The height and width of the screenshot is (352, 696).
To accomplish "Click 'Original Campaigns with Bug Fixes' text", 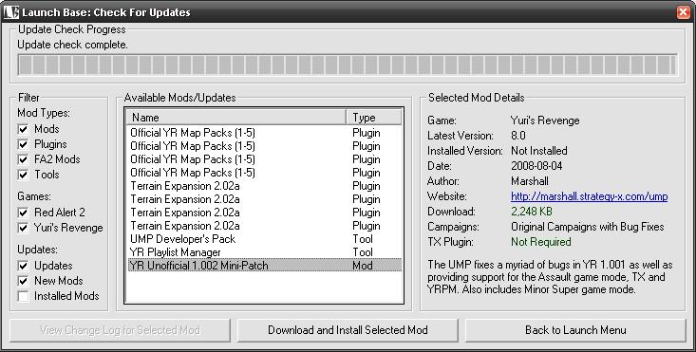I will pos(588,227).
